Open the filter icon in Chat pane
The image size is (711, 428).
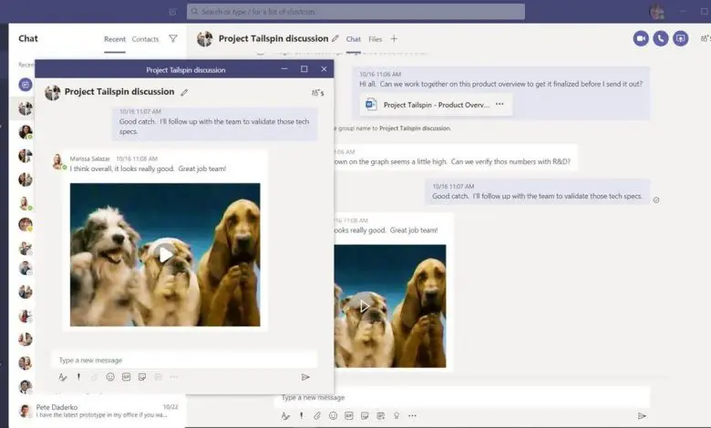click(x=173, y=39)
